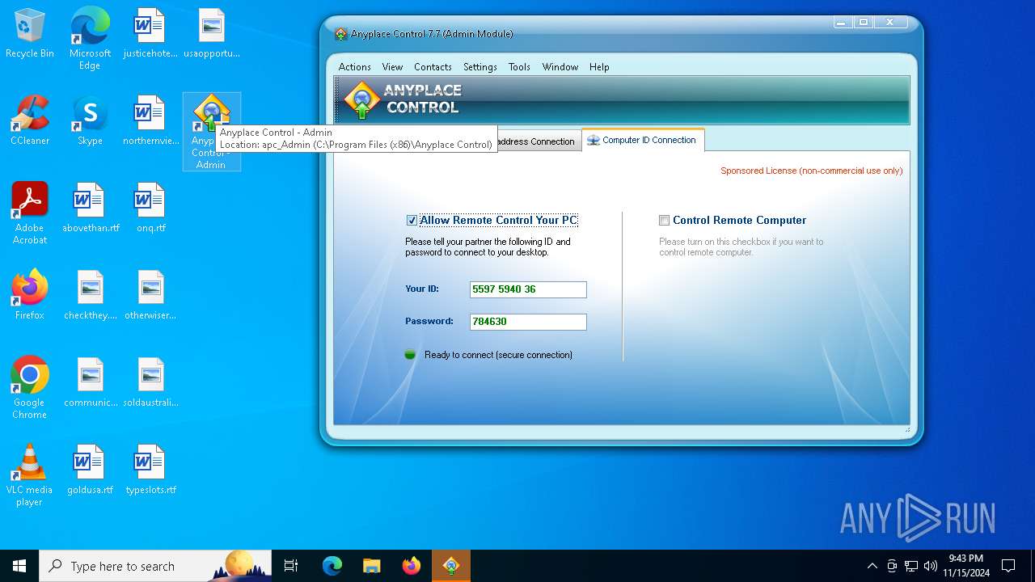
Task: Open the taskbar clock showing 9:43 PM
Action: click(x=966, y=566)
